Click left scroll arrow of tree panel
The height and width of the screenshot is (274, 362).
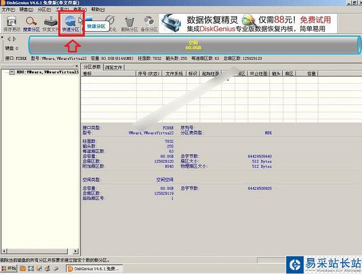click(x=5, y=251)
